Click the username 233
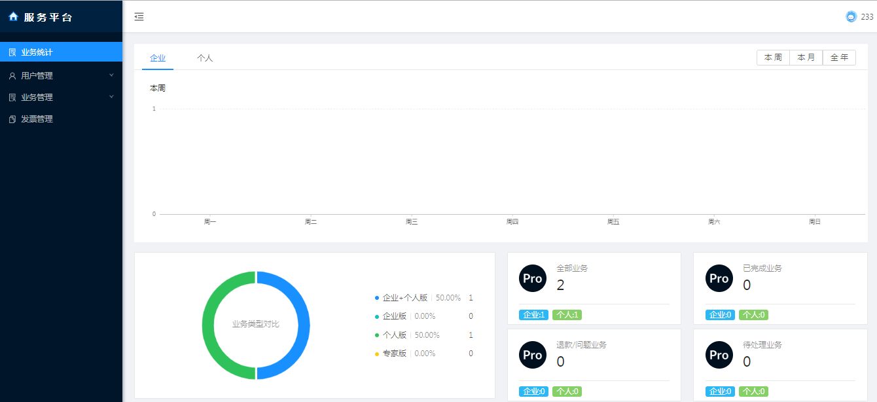The image size is (877, 402). [x=867, y=17]
